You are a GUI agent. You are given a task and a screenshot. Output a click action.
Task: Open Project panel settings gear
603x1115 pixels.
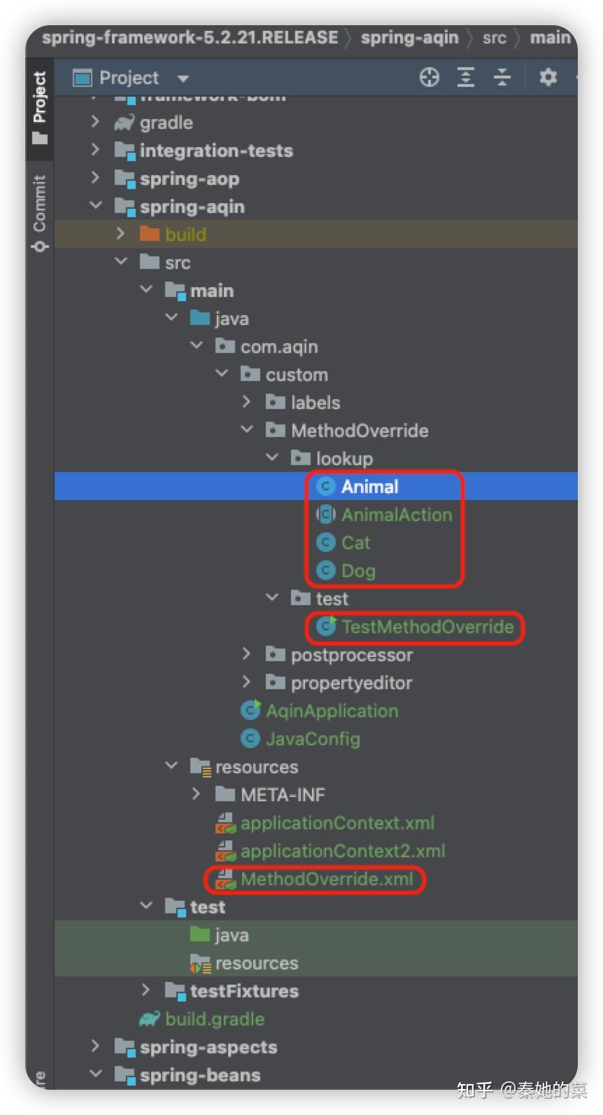click(x=548, y=77)
